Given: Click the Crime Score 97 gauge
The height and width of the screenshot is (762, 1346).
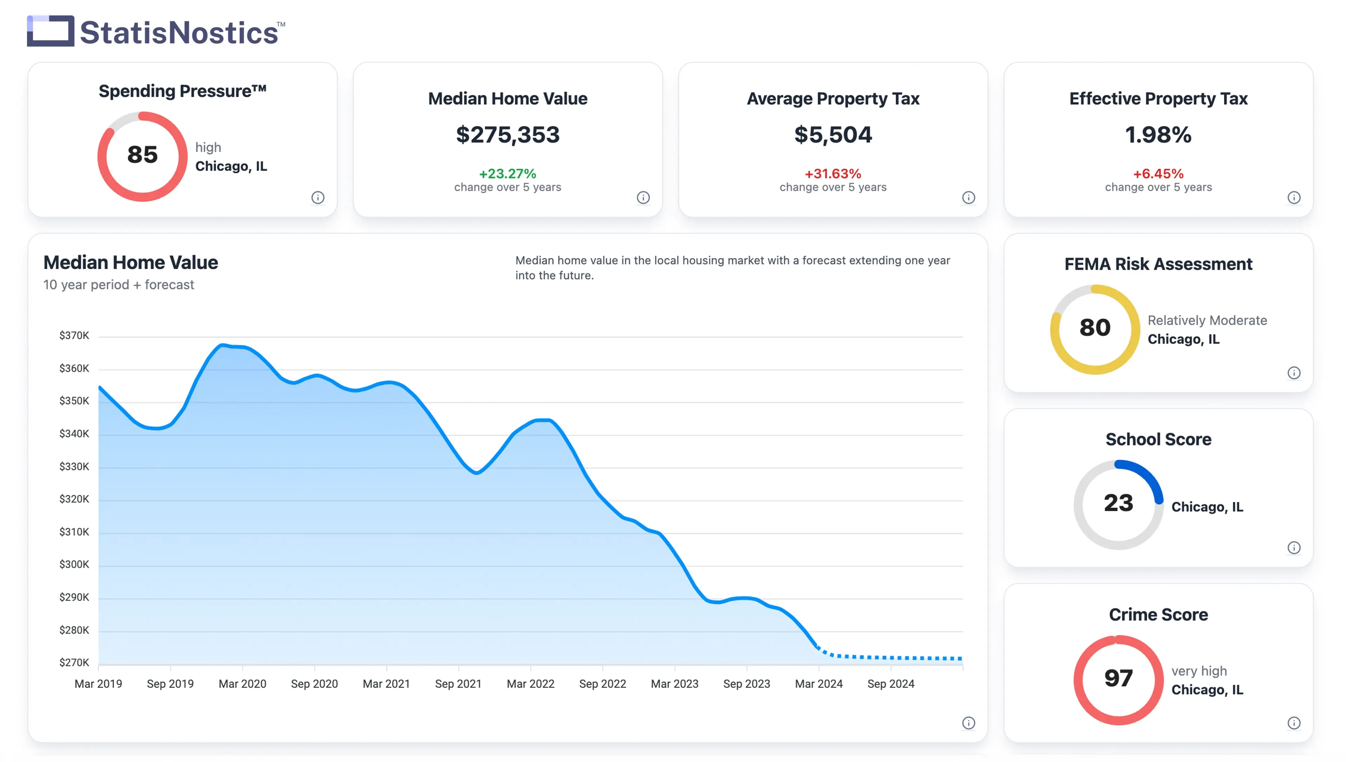Looking at the screenshot, I should pyautogui.click(x=1118, y=679).
